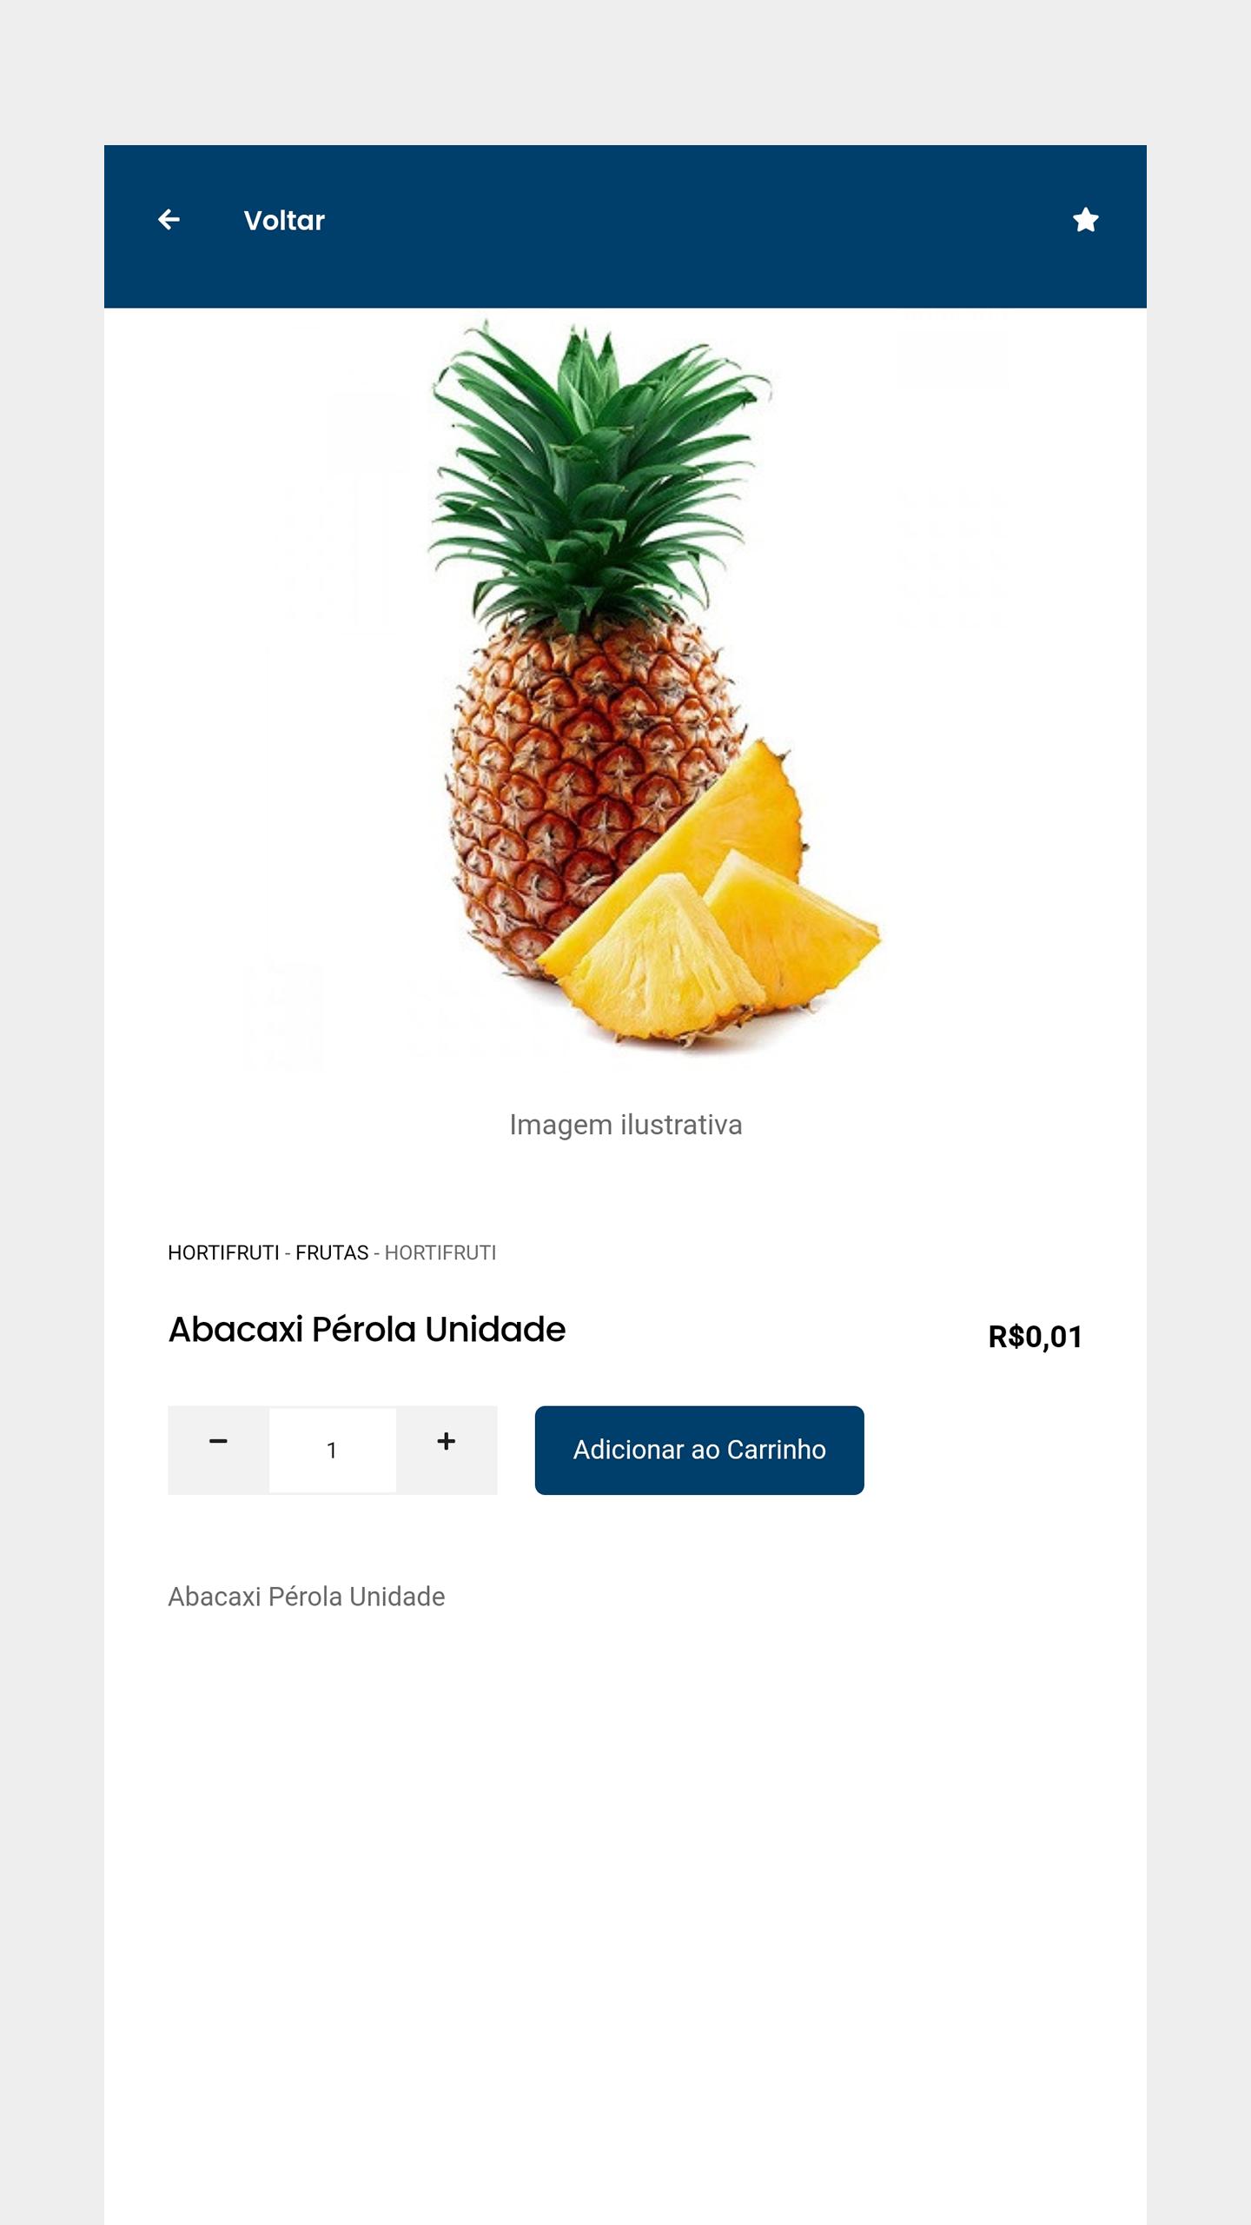Open the FRUTAS breadcrumb category
Viewport: 1251px width, 2225px height.
(x=332, y=1252)
